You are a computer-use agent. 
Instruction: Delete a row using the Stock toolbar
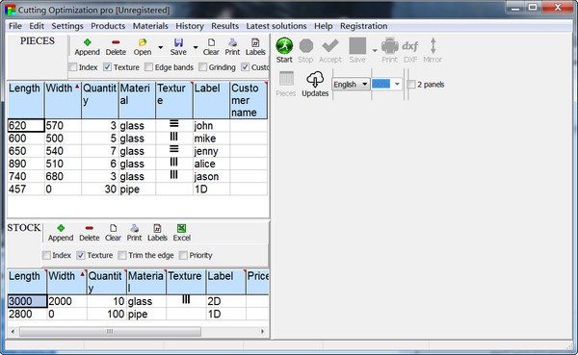[90, 233]
